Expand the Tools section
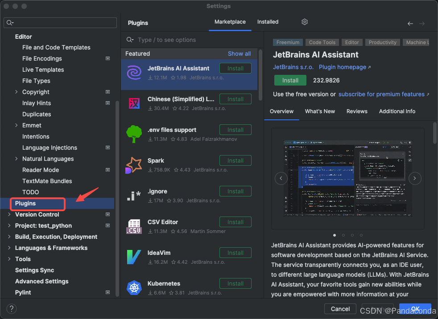 tap(9, 259)
